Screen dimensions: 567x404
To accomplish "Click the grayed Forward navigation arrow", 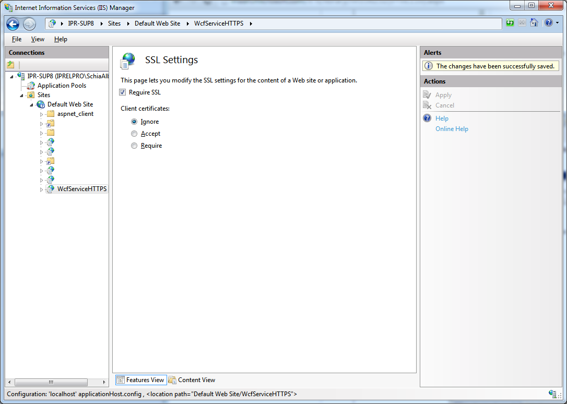I will 29,24.
